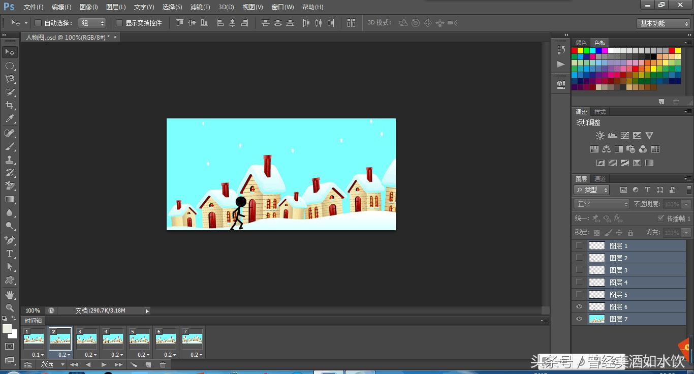Viewport: 694px width, 374px height.
Task: Enable show transform controls checkbox (显示变换控件)
Action: 119,23
